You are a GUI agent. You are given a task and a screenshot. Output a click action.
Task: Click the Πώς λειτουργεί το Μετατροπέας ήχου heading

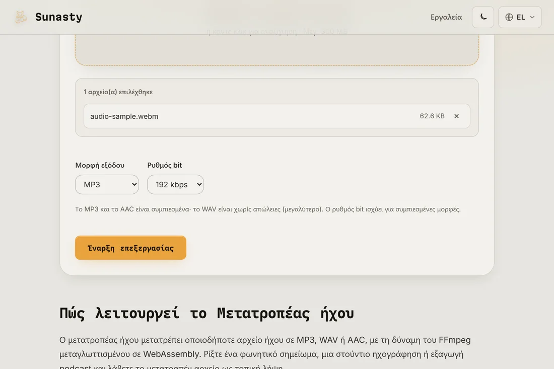coord(206,313)
